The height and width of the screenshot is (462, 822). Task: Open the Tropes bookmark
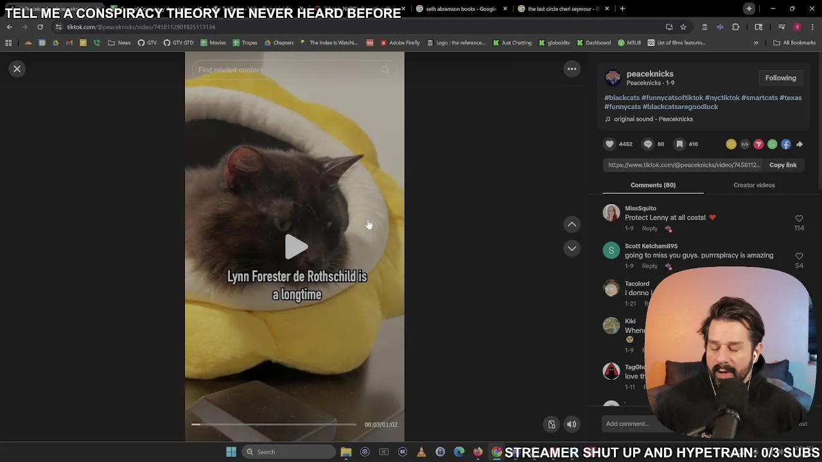[245, 43]
